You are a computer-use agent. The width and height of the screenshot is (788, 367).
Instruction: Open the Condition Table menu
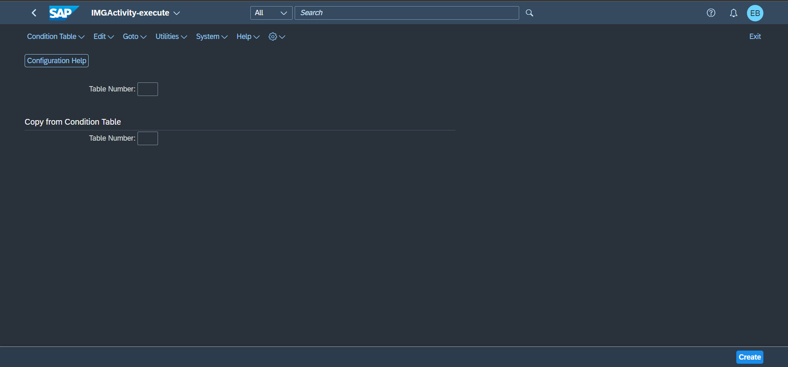point(56,36)
